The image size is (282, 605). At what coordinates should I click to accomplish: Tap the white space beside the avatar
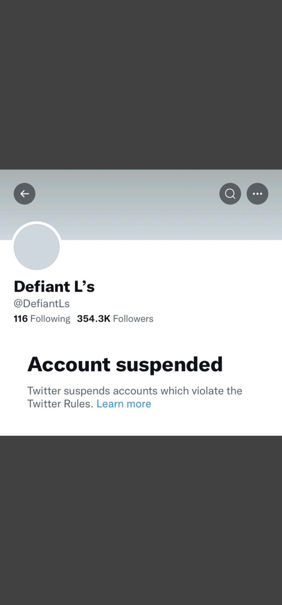[x=171, y=257]
